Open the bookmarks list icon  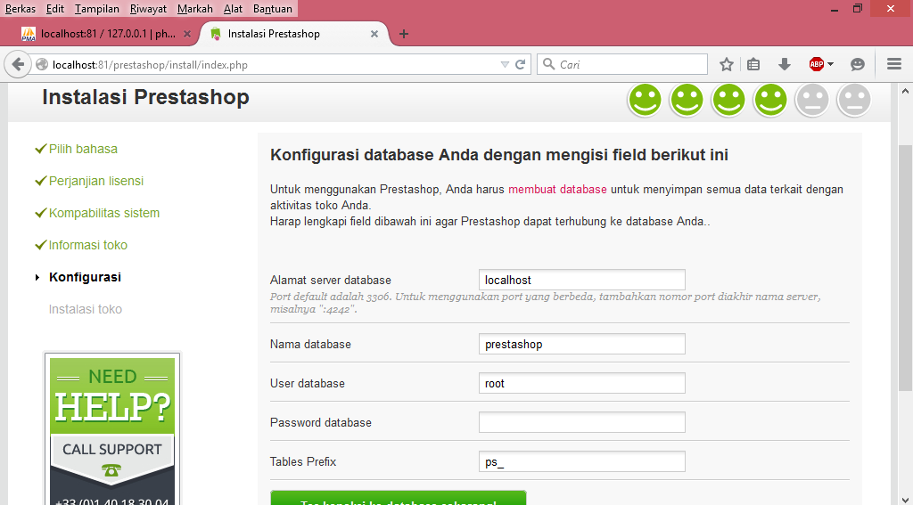[x=753, y=65]
